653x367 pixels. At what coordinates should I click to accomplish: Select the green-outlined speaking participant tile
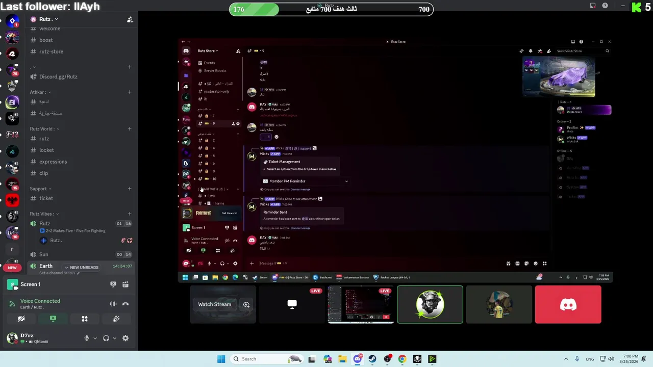(430, 304)
